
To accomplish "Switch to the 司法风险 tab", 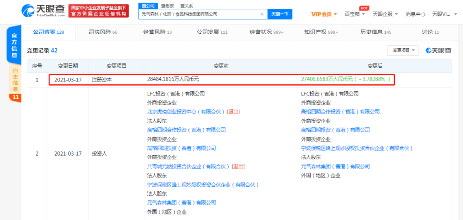I will pos(103,32).
